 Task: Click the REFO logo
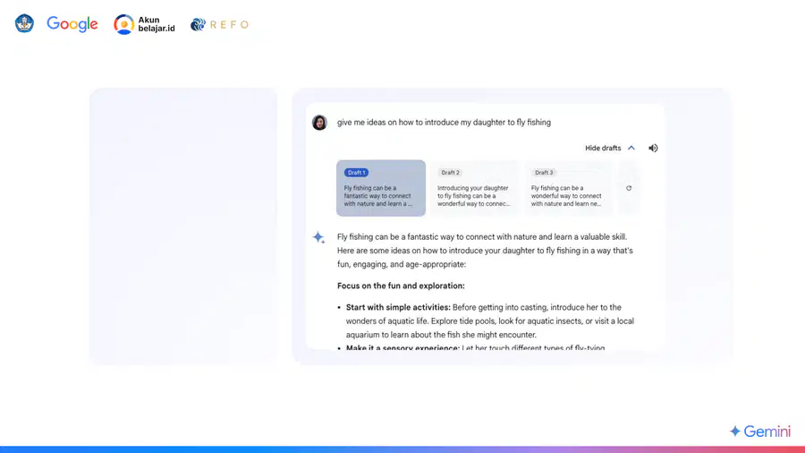219,24
